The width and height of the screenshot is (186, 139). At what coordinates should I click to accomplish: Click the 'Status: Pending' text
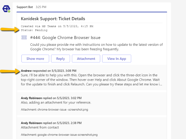coord(34,30)
